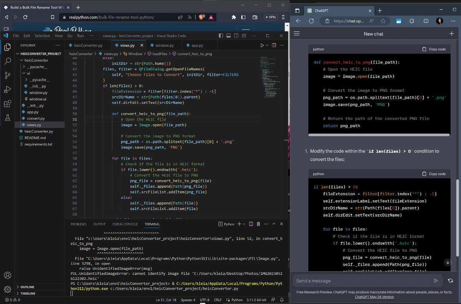Open the Search view in VS Code
The width and height of the screenshot is (461, 304).
(x=7, y=61)
